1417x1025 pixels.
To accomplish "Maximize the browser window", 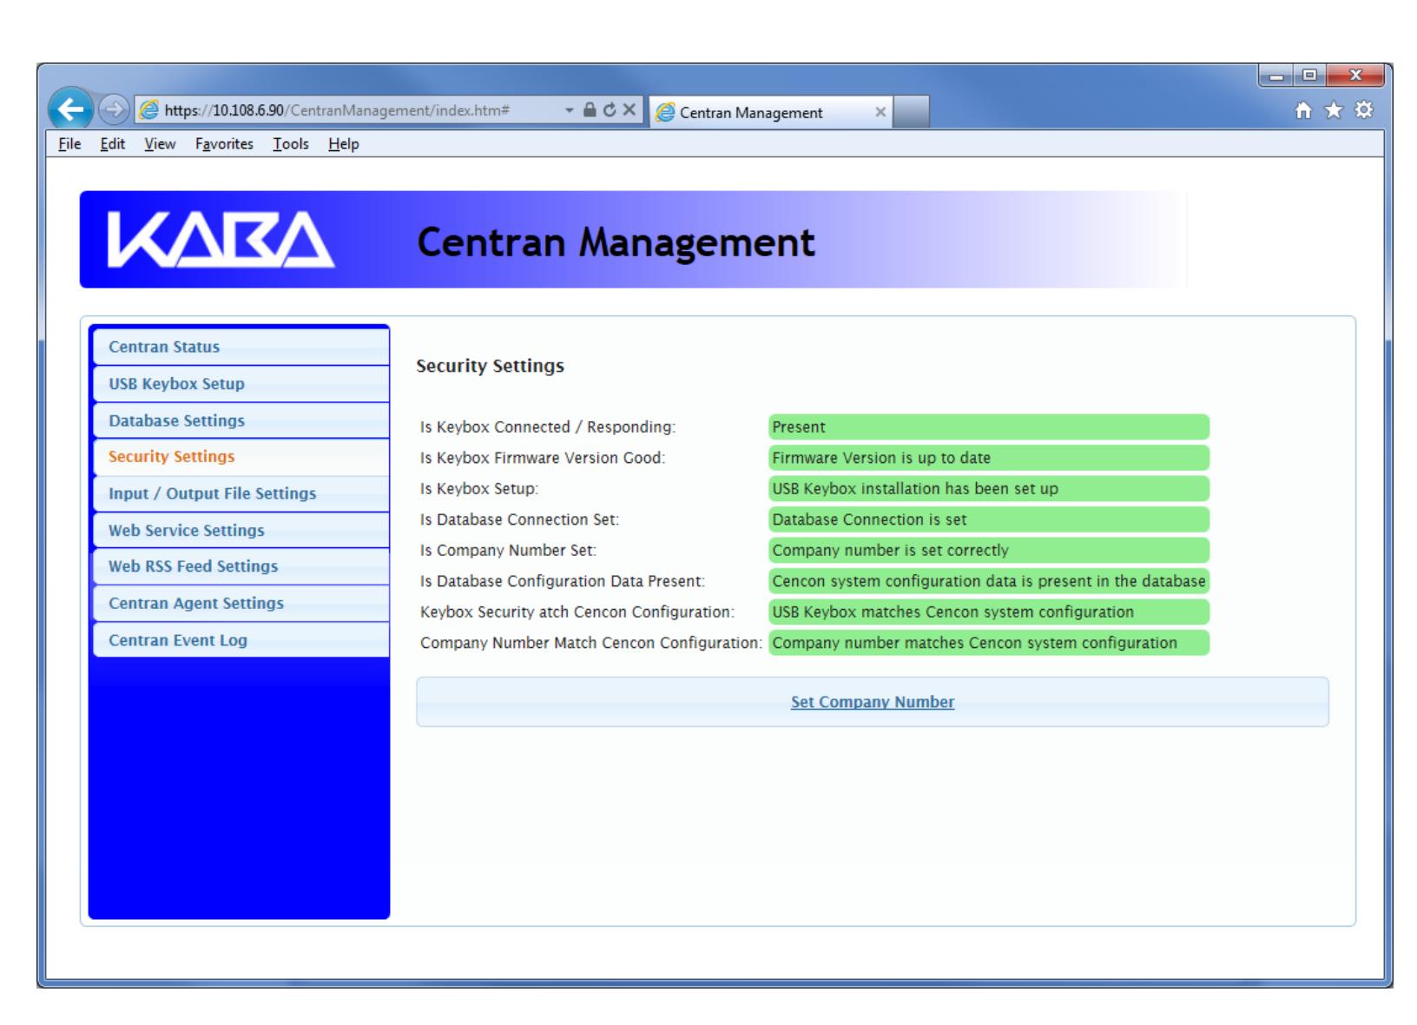I will 1308,76.
